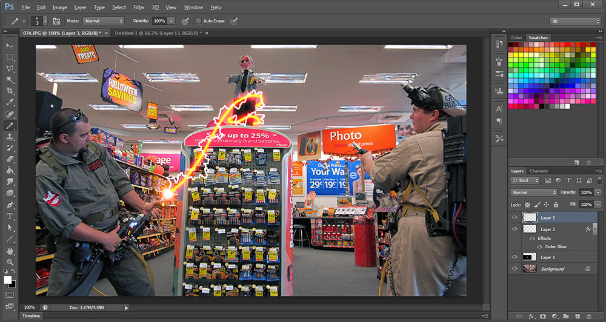Viewport: 606px width, 322px height.
Task: Toggle Lock transparent pixels in Layers panel
Action: point(528,205)
